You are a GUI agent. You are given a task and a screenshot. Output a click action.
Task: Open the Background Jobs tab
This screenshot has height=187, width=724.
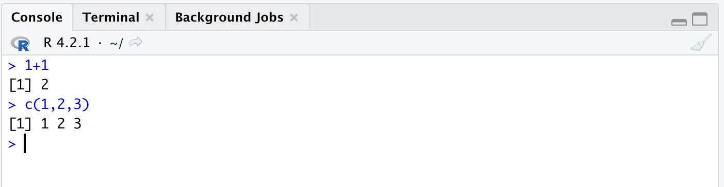click(x=229, y=17)
